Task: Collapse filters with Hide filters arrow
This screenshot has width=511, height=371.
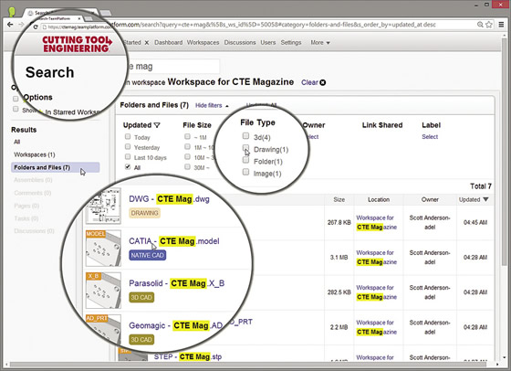Action: pos(227,106)
